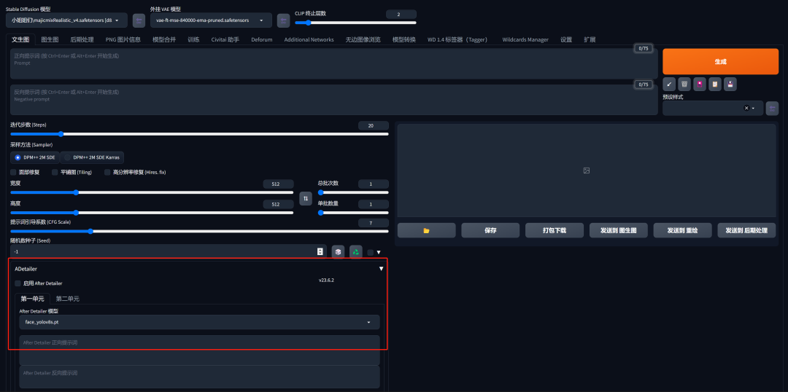Collapse the ADetailer panel with its triangle
The height and width of the screenshot is (392, 788).
click(381, 269)
